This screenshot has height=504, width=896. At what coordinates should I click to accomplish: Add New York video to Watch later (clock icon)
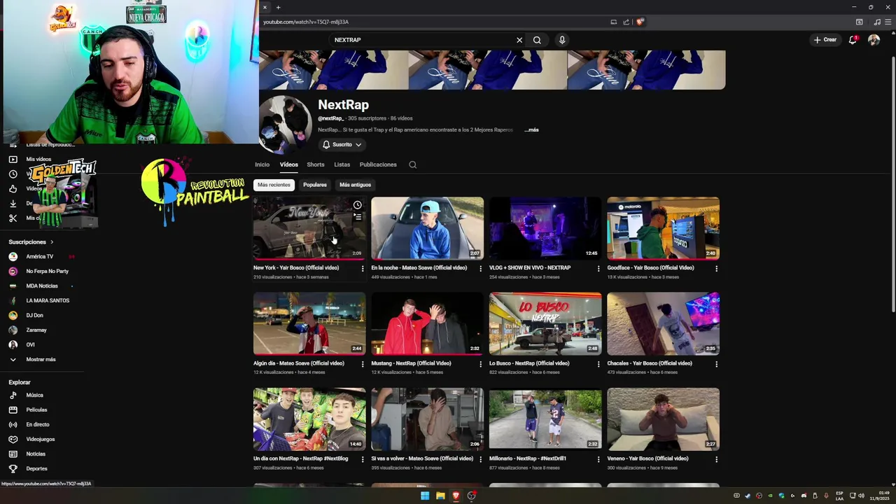(358, 205)
